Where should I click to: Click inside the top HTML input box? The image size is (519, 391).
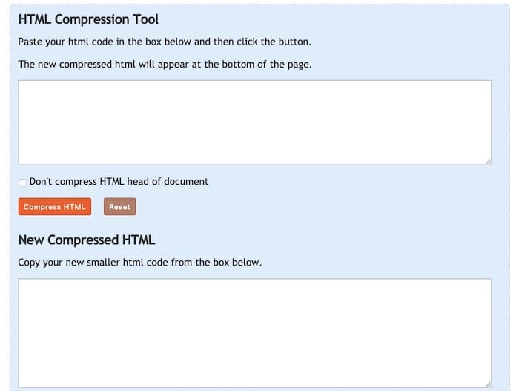coord(254,122)
